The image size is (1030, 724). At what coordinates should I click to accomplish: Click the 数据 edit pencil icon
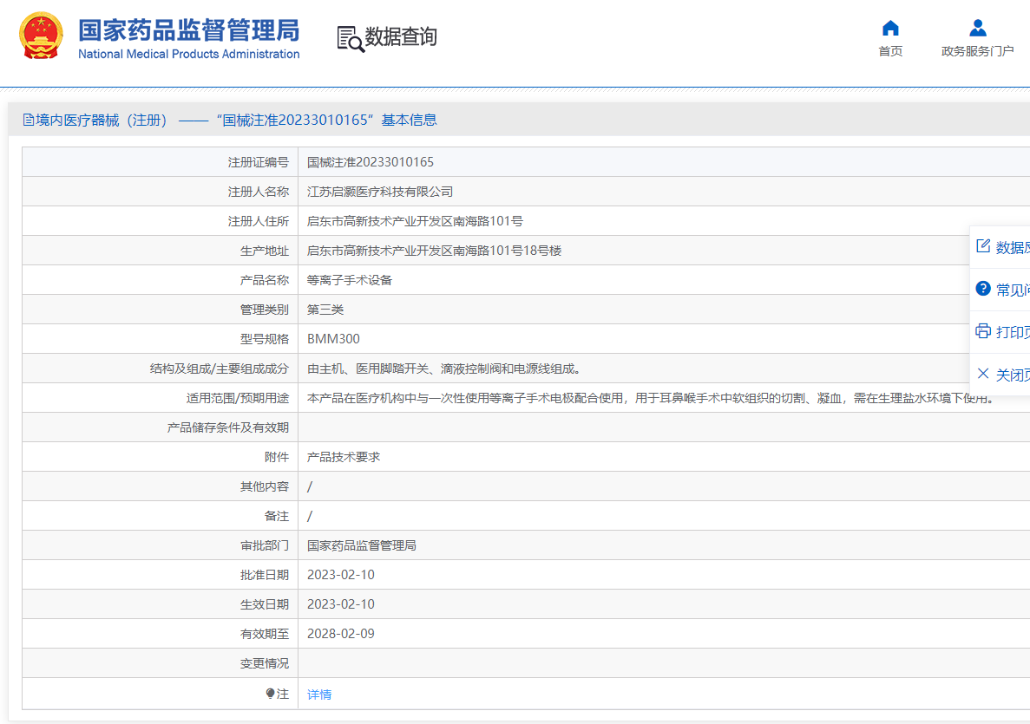982,246
